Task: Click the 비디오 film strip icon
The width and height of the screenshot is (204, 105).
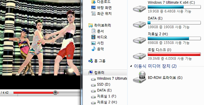Action: (x=94, y=37)
